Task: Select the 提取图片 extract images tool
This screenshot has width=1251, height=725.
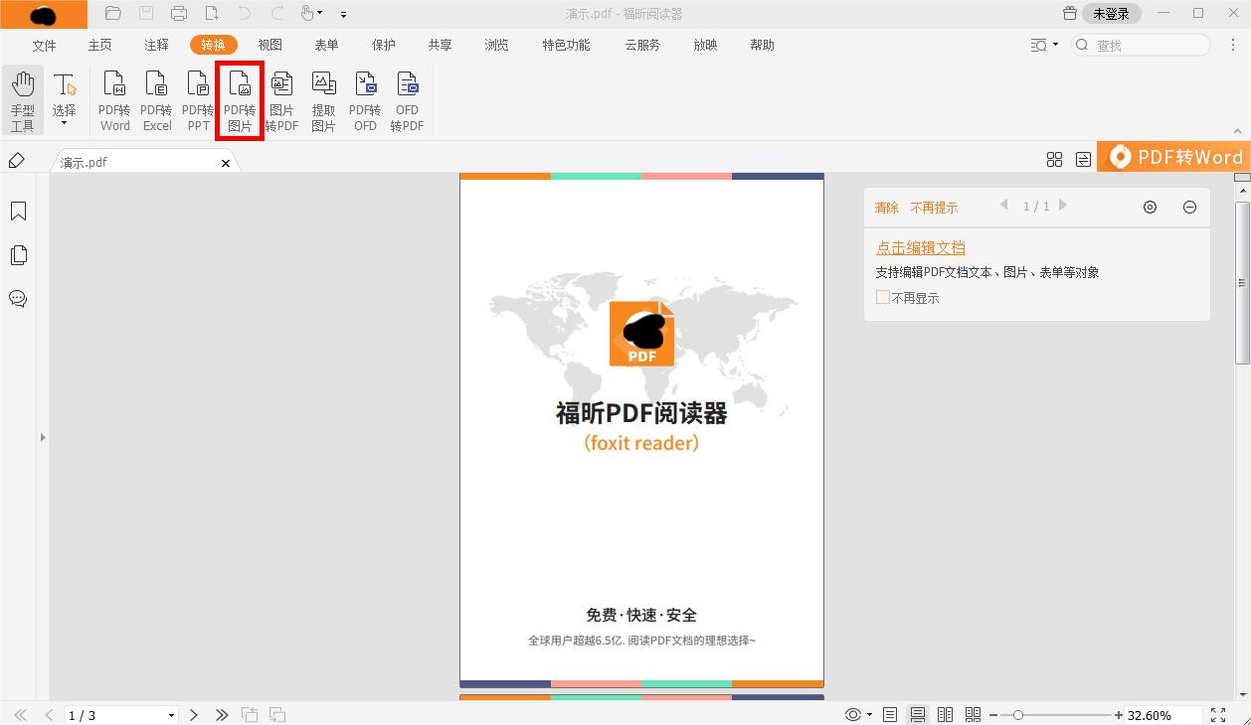Action: click(x=323, y=96)
